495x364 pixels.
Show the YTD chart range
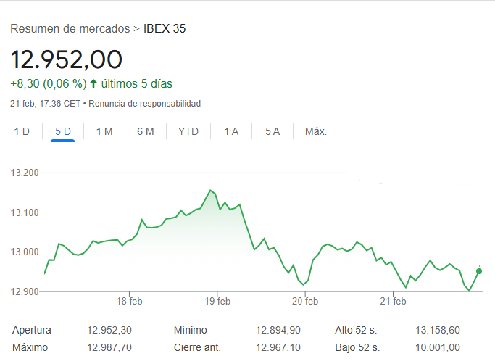188,131
